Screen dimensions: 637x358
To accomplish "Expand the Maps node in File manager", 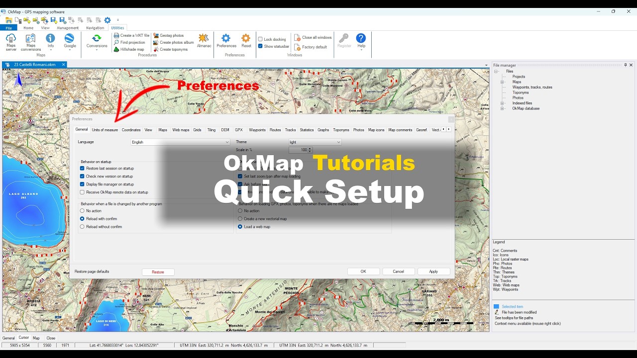I will pos(502,82).
